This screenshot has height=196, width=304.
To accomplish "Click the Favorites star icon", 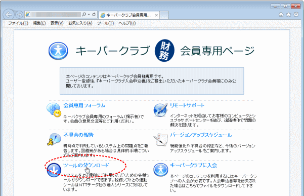I will pyautogui.click(x=288, y=14).
